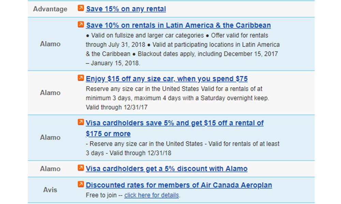Click the Alamo label beside the 5% discount link
Viewport: 341px width, 204px height.
click(x=50, y=169)
